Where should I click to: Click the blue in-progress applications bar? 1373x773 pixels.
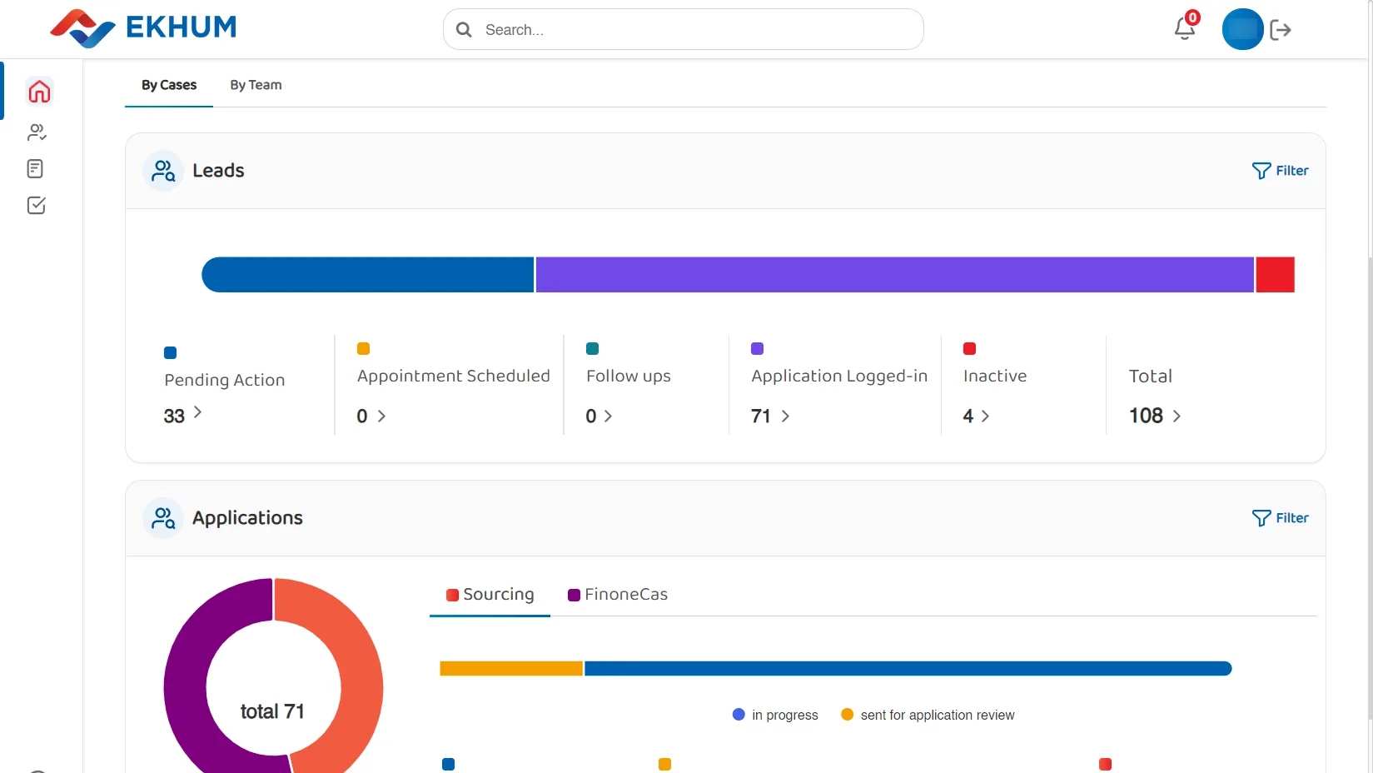click(908, 668)
